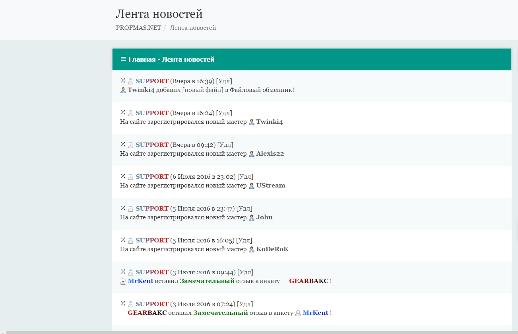Click shuffle icon in the Вчера 16:39 entry
The image size is (518, 334).
(123, 80)
